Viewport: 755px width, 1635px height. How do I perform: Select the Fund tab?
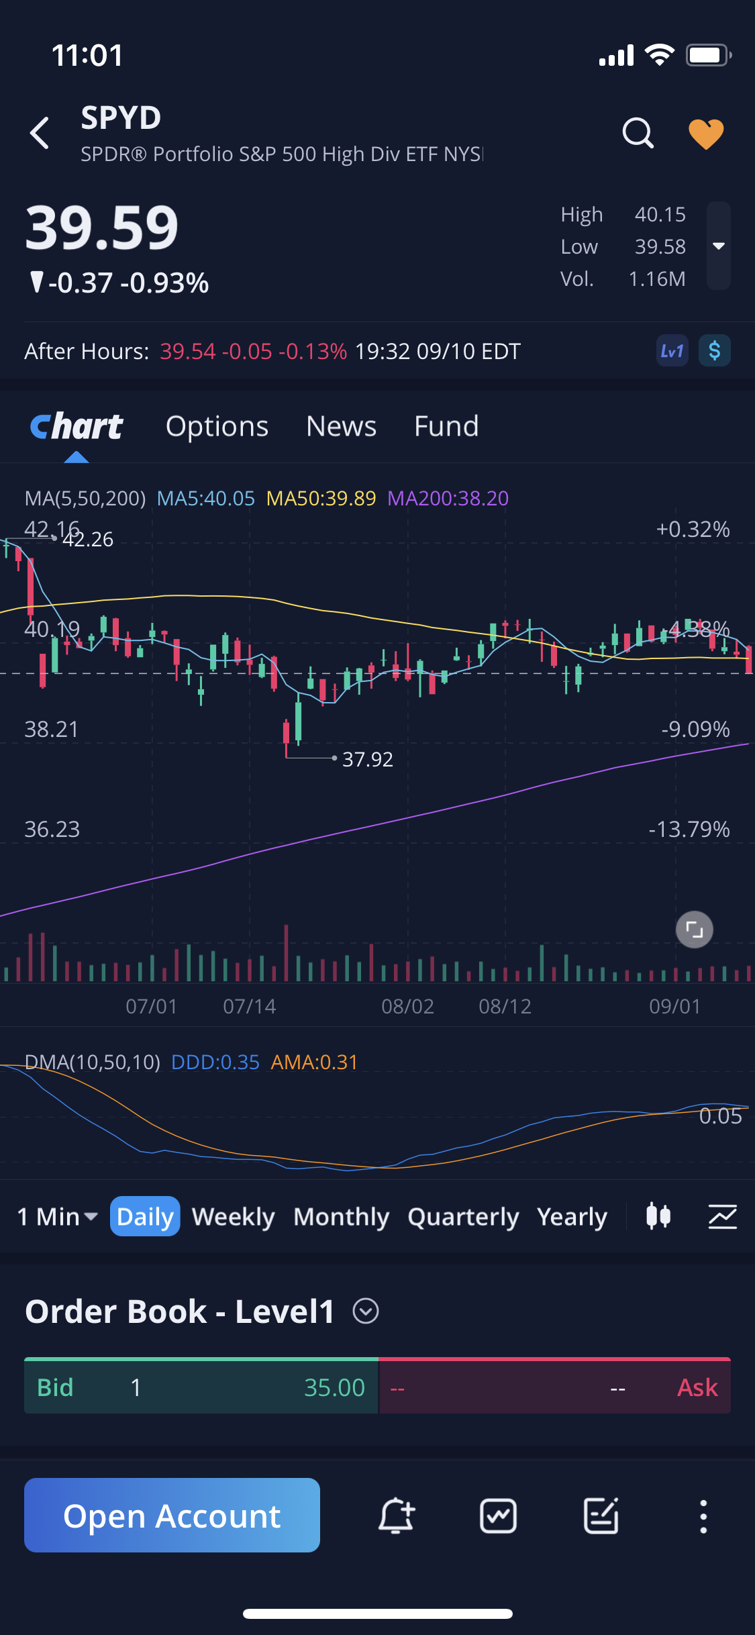pyautogui.click(x=446, y=426)
